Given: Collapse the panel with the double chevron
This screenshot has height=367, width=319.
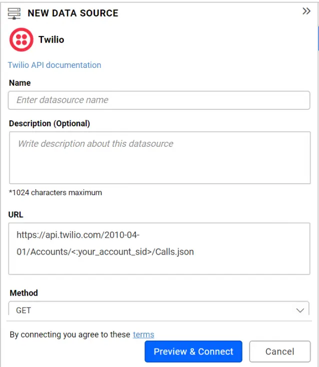Looking at the screenshot, I should point(306,11).
